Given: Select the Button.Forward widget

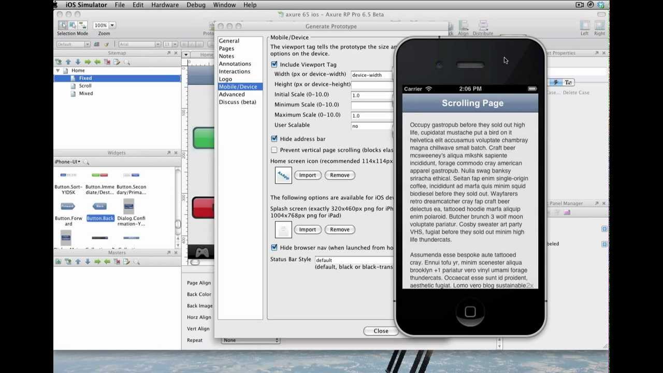Looking at the screenshot, I should [68, 212].
